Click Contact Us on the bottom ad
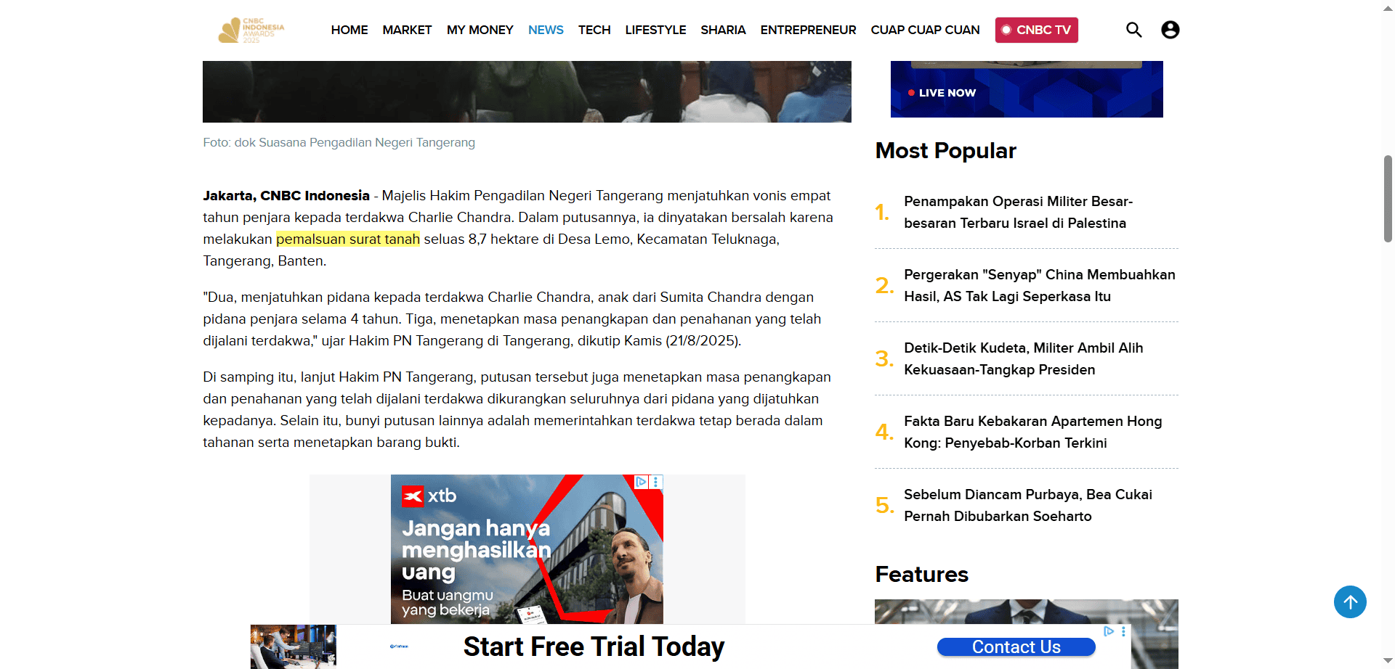Viewport: 1395px width, 669px height. click(x=1016, y=647)
